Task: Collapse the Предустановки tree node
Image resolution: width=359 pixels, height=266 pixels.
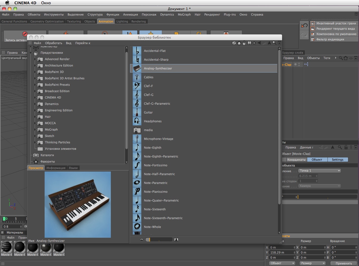Action: pos(31,53)
